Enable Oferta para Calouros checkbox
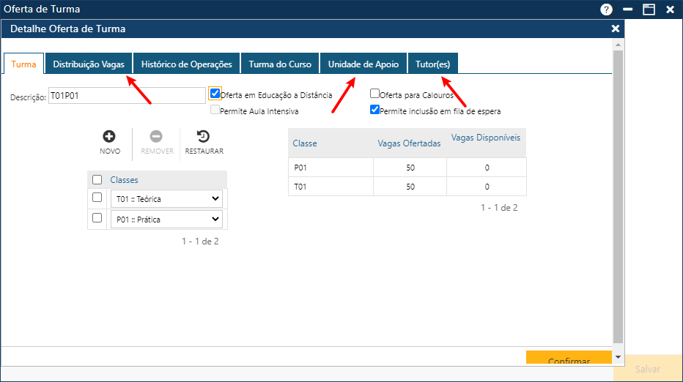683x382 pixels. (x=374, y=94)
